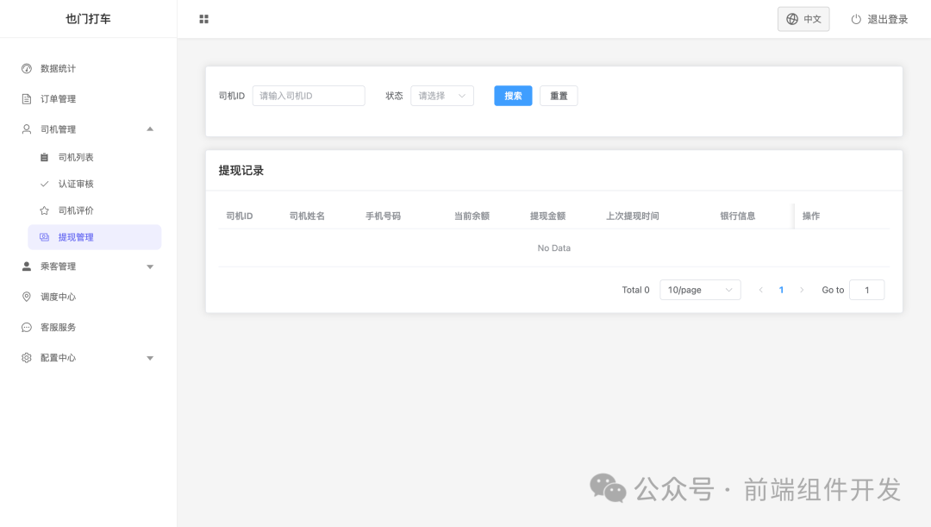The width and height of the screenshot is (931, 527).
Task: Click the 订单管理 document icon
Action: click(27, 98)
